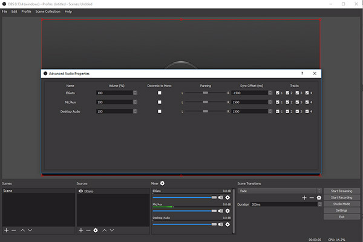Move scene up with arrow
The image size is (363, 242).
point(22,230)
